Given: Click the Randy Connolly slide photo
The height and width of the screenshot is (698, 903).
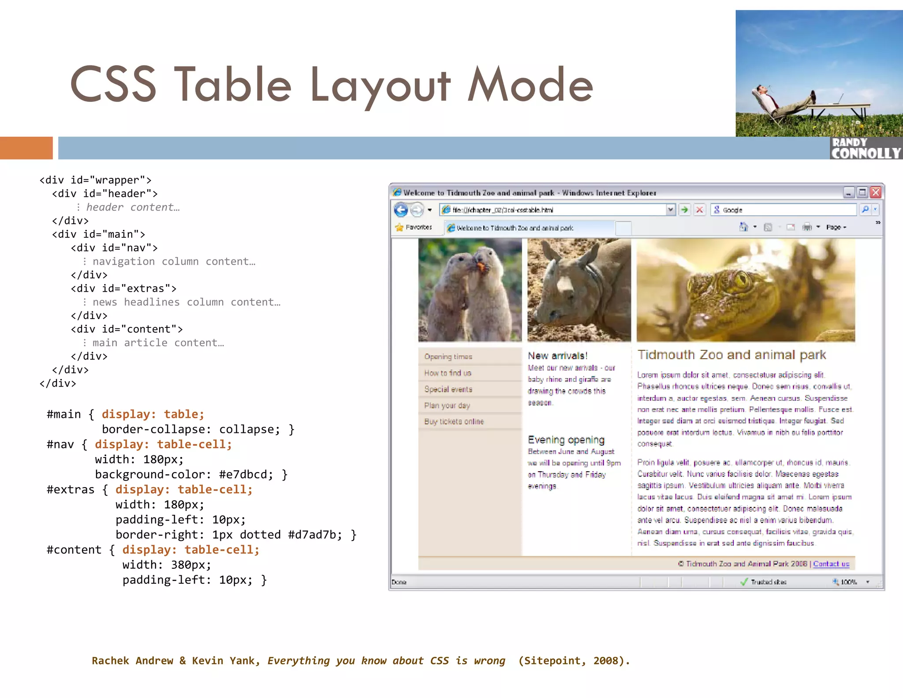Looking at the screenshot, I should [819, 73].
